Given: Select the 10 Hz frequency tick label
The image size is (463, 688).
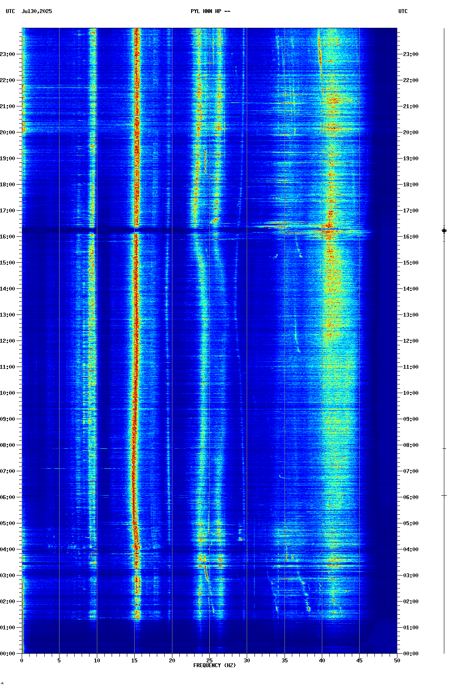Looking at the screenshot, I should click(x=97, y=661).
